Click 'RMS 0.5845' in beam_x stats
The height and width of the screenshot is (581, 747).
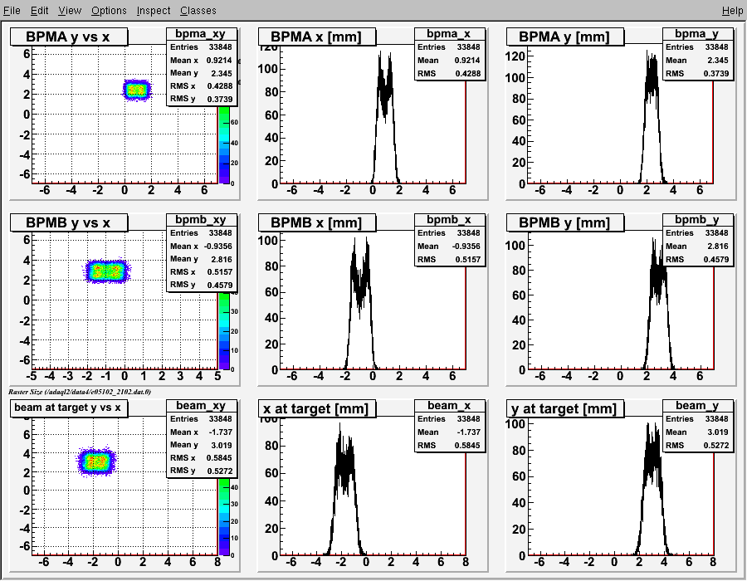(449, 445)
